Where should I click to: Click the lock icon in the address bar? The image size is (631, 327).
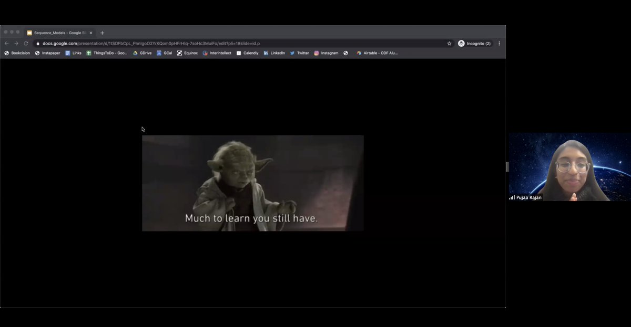[38, 44]
